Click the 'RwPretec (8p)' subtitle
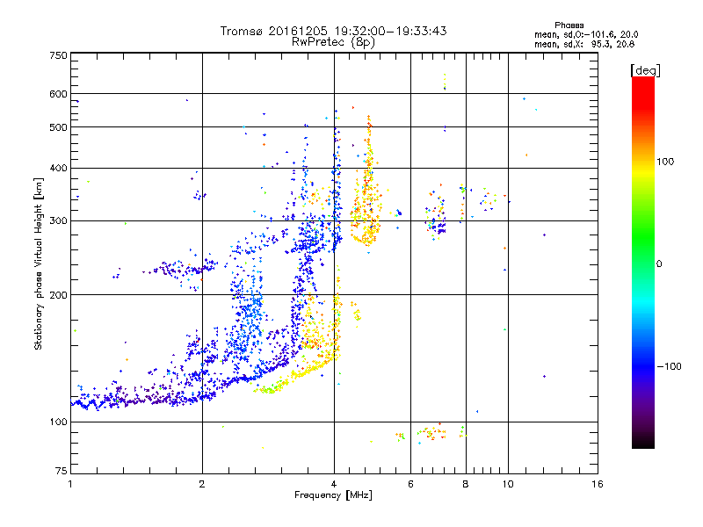Viewport: 703px width, 527px height. [x=333, y=42]
